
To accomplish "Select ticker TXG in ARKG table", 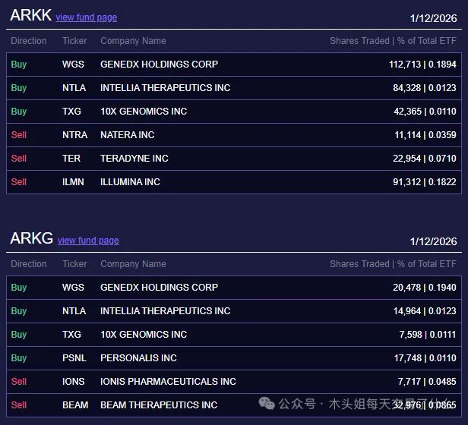I will 71,335.
